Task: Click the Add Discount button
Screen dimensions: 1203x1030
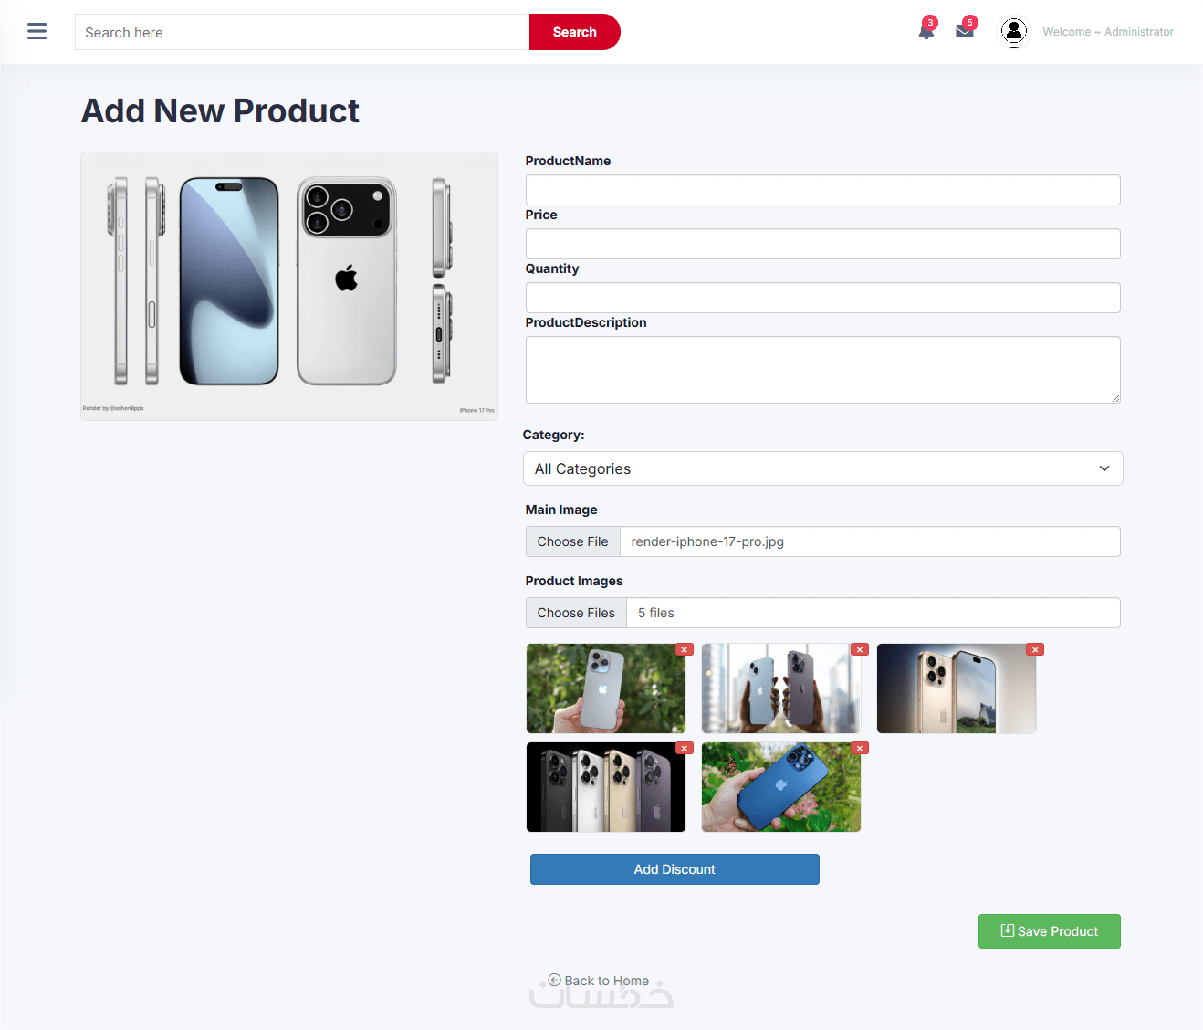Action: (675, 869)
